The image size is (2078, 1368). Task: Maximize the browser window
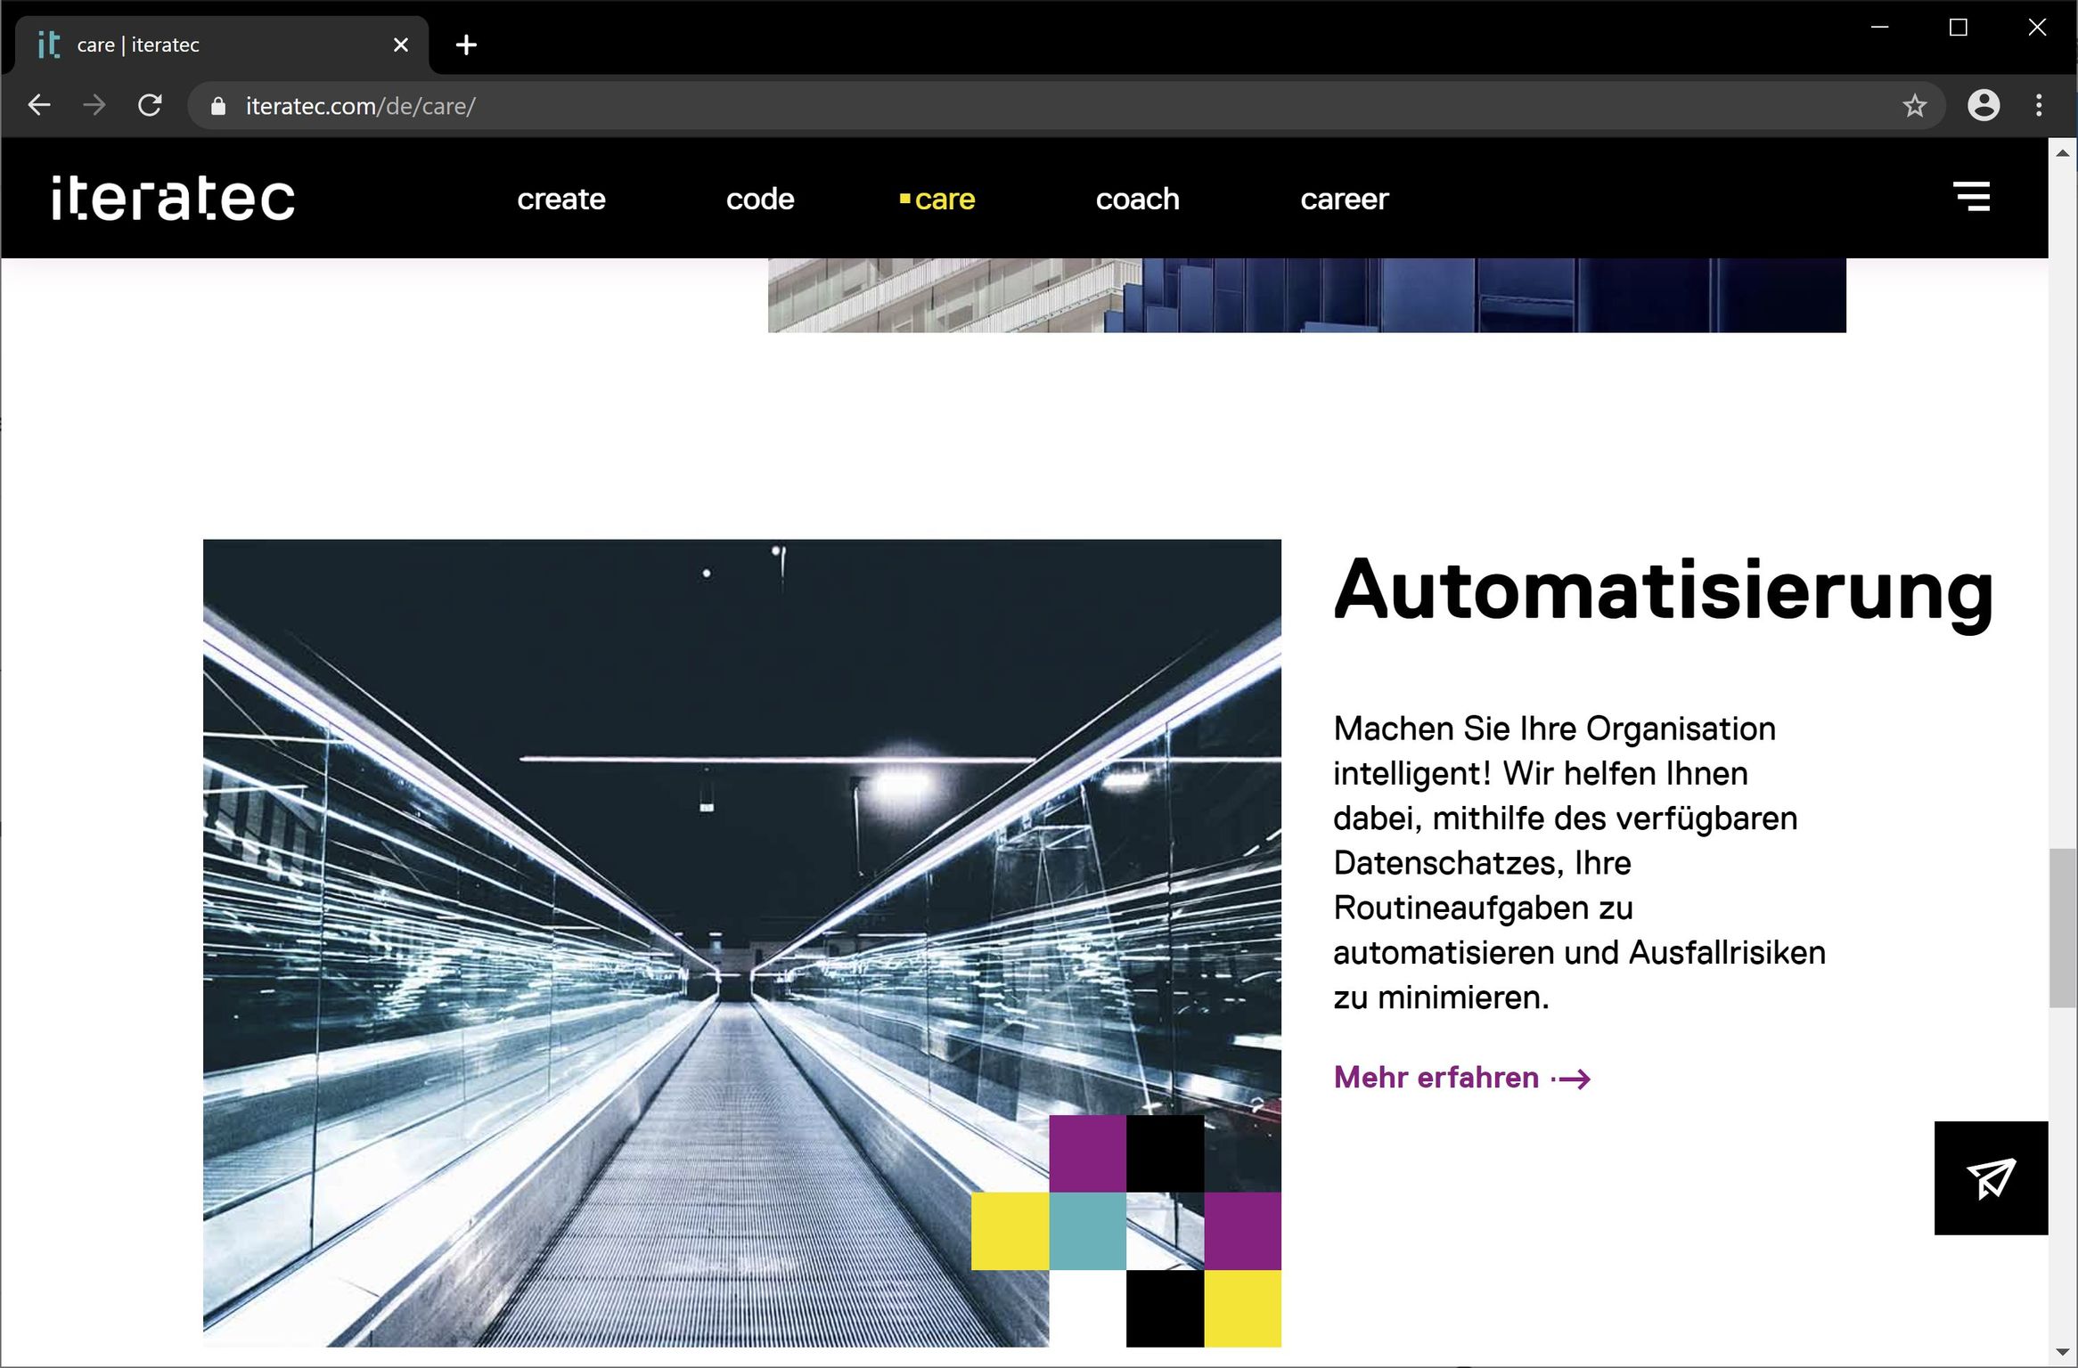tap(1959, 28)
